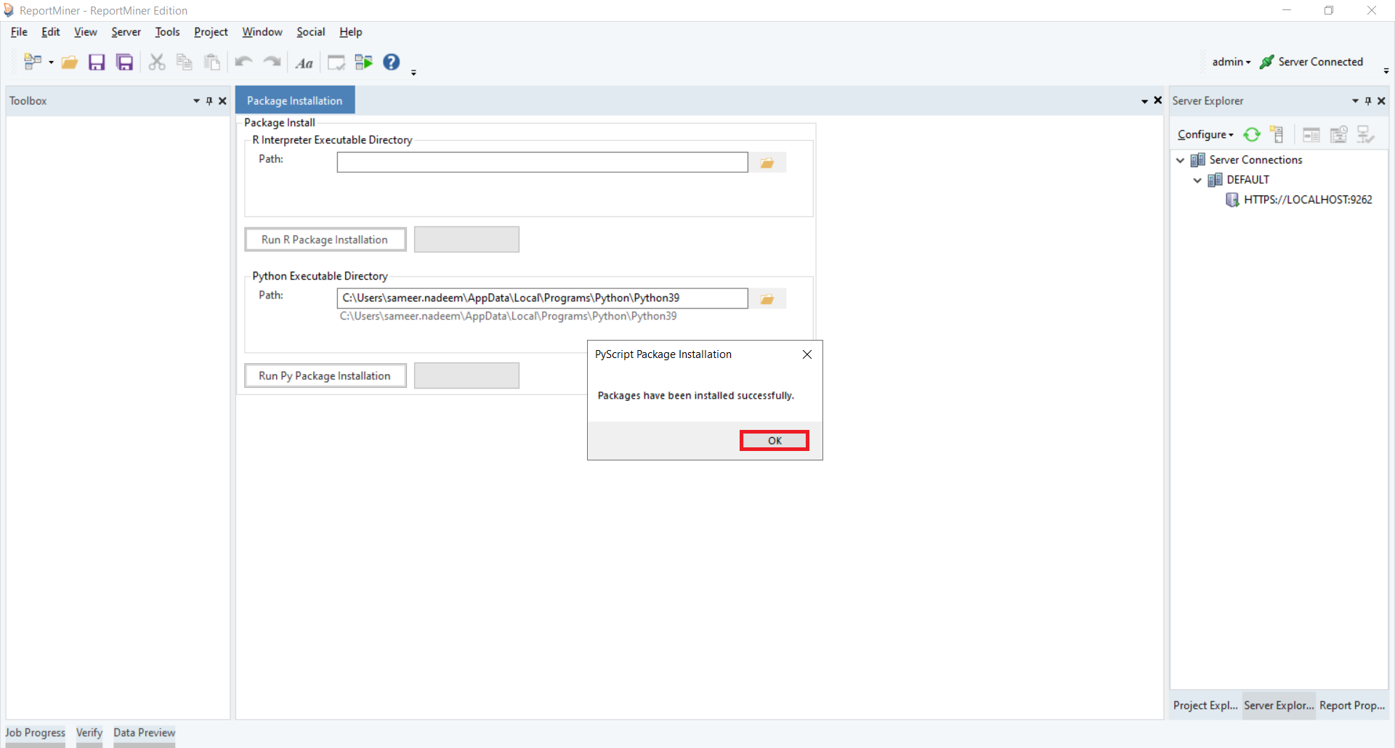Viewport: 1395px width, 748px height.
Task: Click the Open folder toolbar icon
Action: click(69, 62)
